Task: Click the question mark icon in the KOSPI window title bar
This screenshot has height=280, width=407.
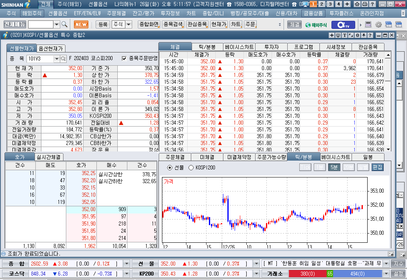Action: [370, 35]
